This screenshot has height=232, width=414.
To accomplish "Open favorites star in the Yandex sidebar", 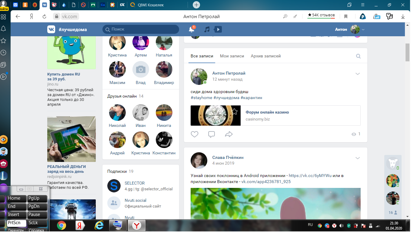I will (4, 40).
